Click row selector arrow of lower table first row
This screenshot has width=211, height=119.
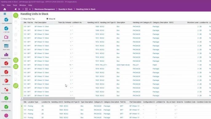22,106
